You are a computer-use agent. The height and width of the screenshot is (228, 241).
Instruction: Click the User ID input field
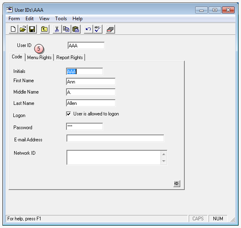pos(86,45)
